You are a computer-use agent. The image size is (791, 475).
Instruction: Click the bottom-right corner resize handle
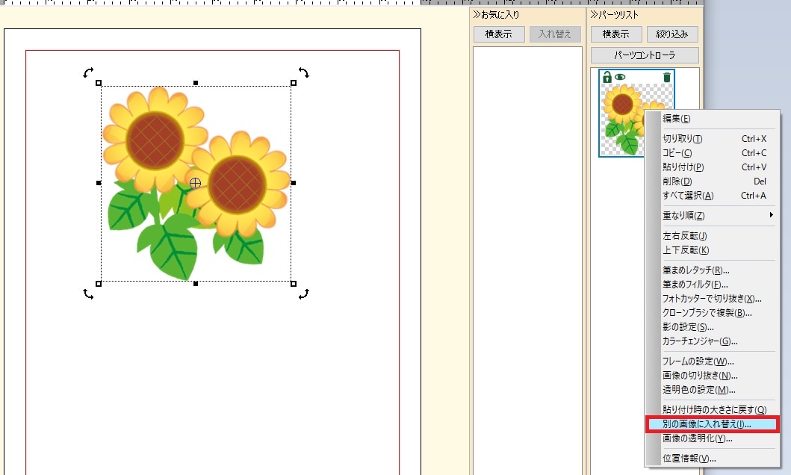(294, 284)
